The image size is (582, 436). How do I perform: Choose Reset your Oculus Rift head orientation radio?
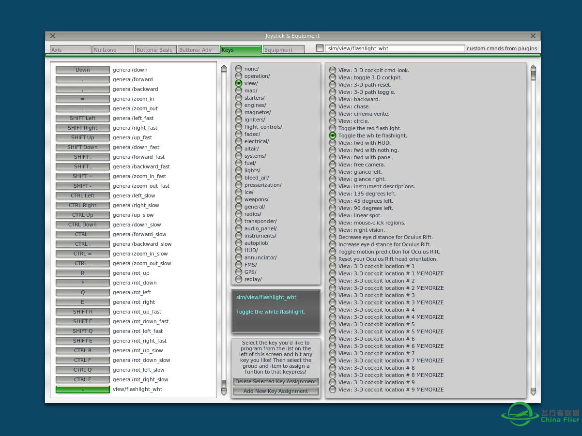(x=333, y=259)
